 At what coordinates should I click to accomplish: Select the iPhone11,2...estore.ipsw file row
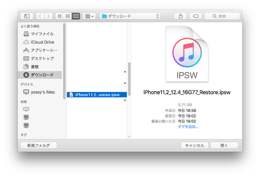(x=97, y=95)
